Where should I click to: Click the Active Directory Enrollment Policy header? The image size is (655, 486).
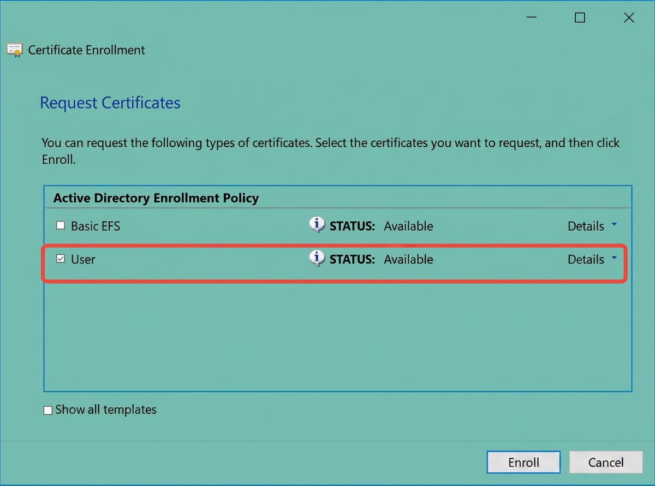156,198
